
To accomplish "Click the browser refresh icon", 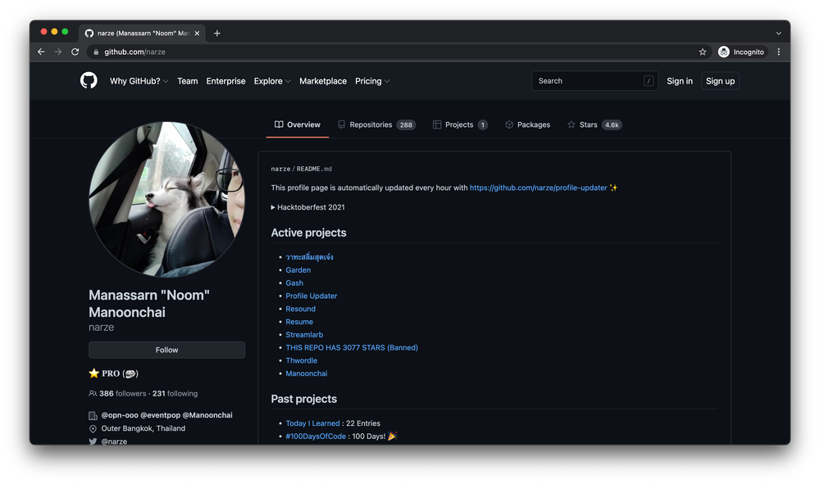I will [75, 51].
